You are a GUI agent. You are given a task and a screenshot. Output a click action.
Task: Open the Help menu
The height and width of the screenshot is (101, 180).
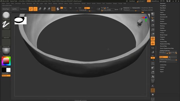(125, 3)
